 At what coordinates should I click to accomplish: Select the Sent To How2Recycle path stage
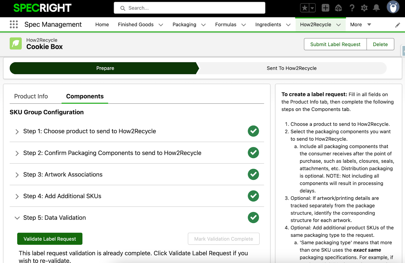point(291,68)
